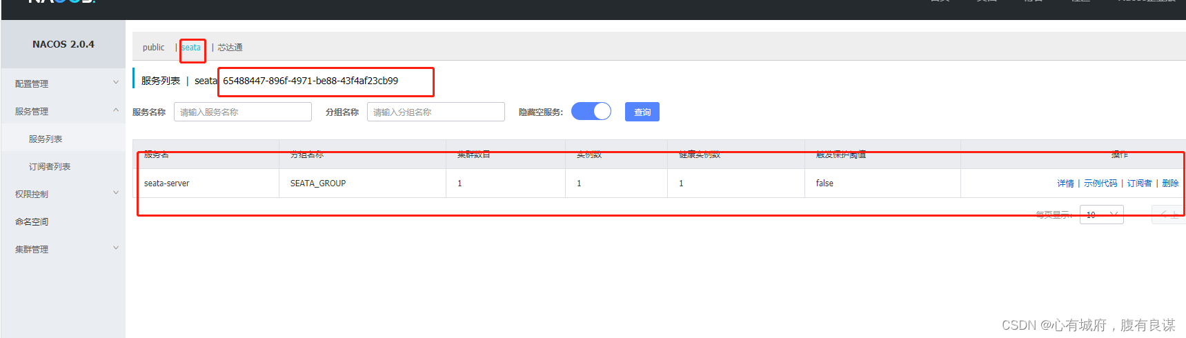
Task: Open 订阅者列表 in the sidebar
Action: 50,166
